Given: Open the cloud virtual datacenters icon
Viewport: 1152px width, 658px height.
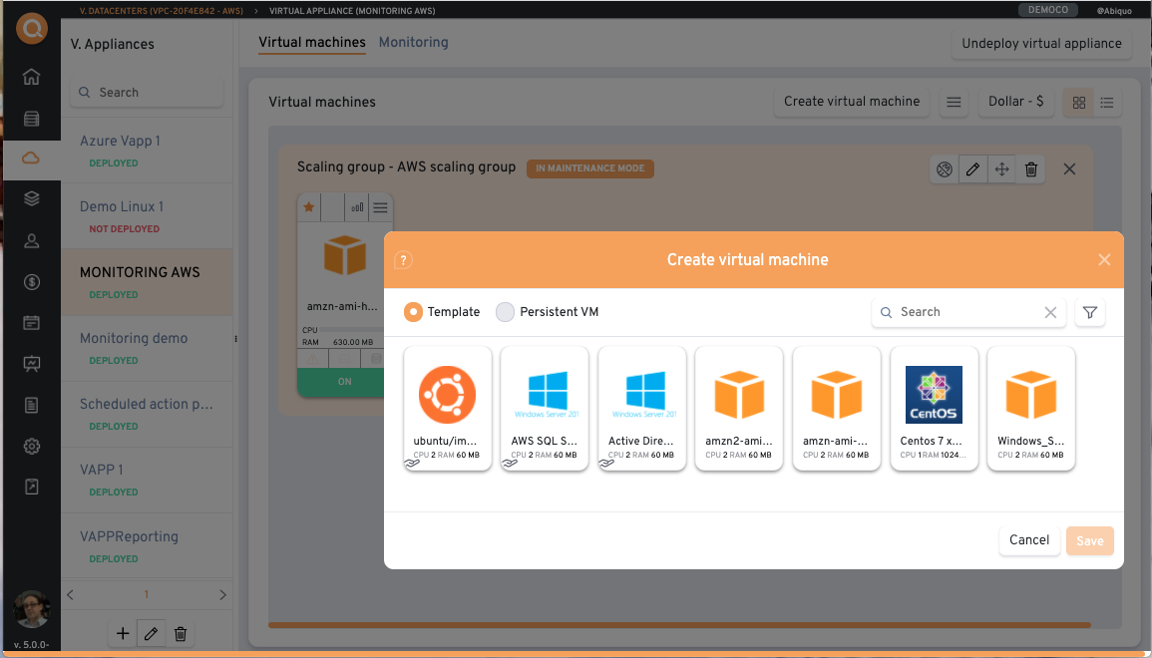Looking at the screenshot, I should tap(32, 158).
